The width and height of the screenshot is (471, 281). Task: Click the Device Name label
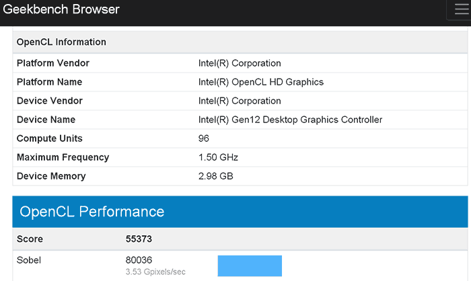(46, 120)
